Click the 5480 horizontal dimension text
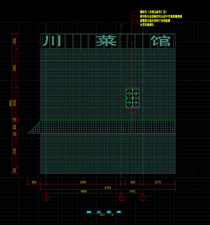 (x=83, y=182)
